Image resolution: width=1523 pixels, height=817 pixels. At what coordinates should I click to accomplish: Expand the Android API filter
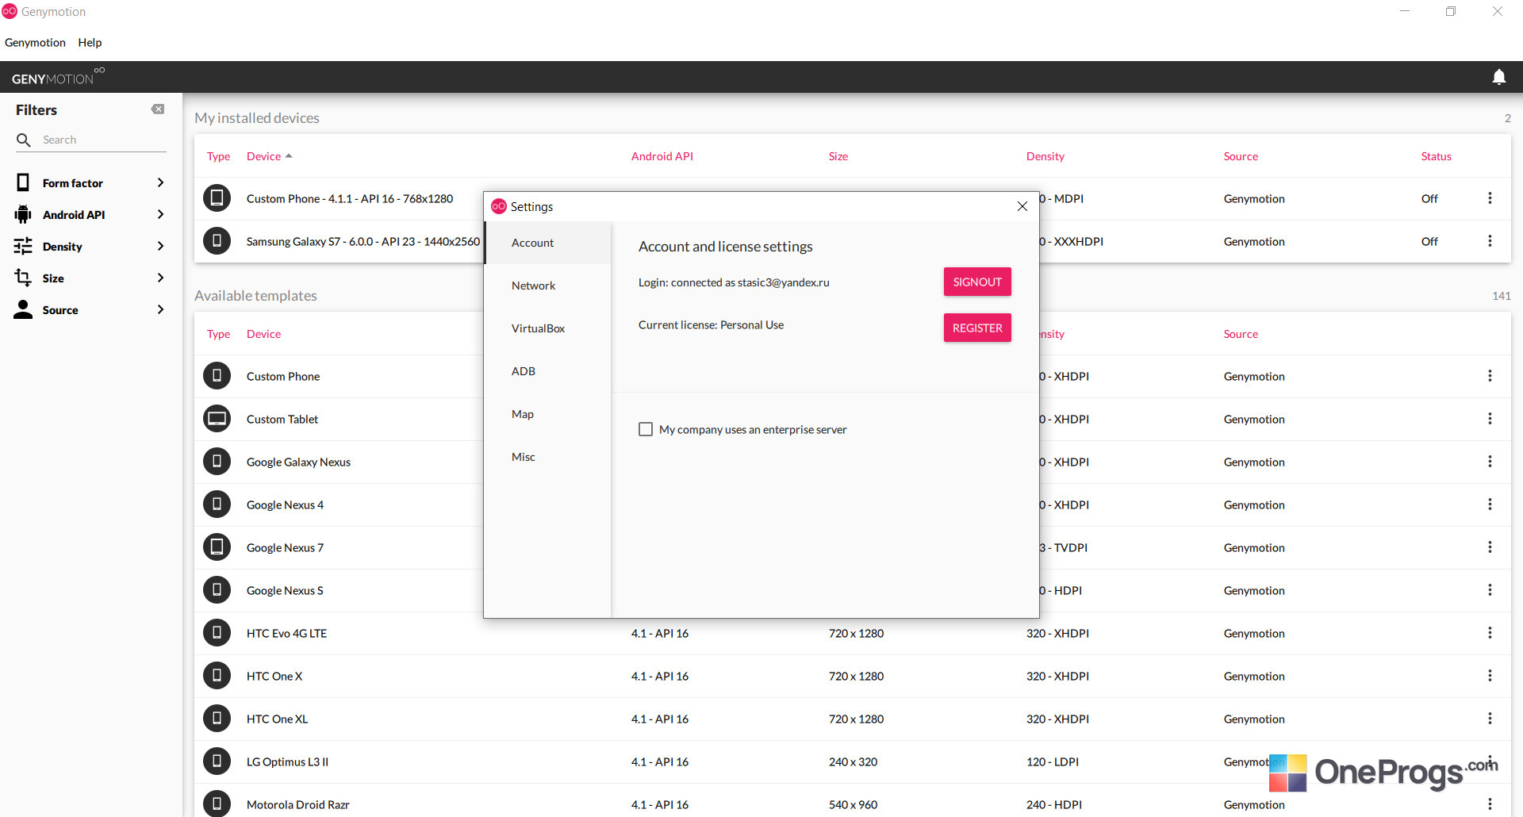(x=160, y=214)
